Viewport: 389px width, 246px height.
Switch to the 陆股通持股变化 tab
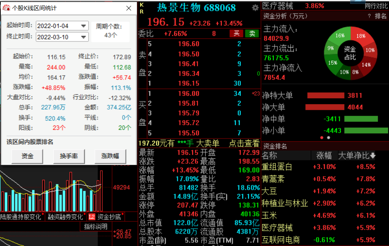[x=21, y=217]
